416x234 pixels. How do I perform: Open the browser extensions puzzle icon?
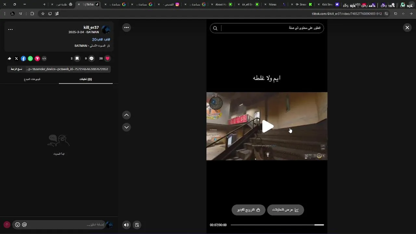[x=32, y=14]
